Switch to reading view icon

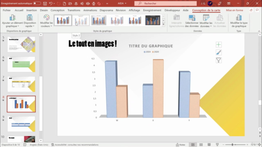(209, 145)
